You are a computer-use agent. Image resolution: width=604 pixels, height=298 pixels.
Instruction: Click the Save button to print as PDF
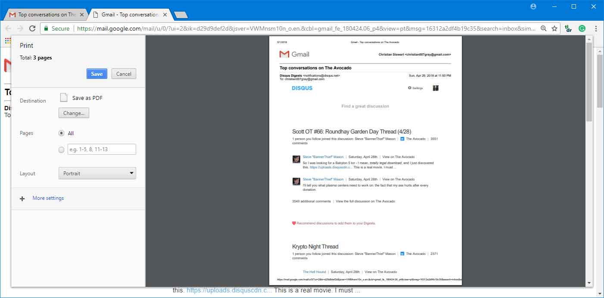tap(97, 74)
